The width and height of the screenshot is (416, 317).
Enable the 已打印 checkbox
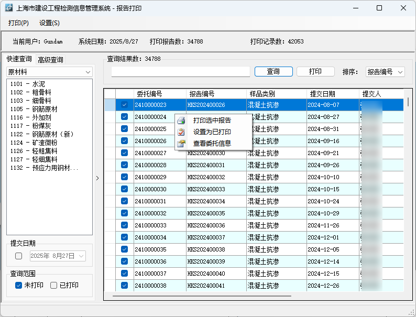pyautogui.click(x=53, y=286)
